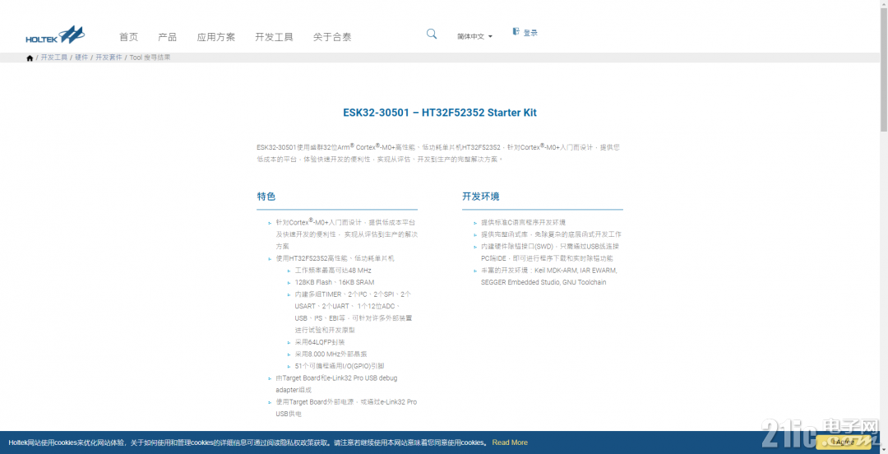Open the 简体中文 language dropdown

[474, 36]
